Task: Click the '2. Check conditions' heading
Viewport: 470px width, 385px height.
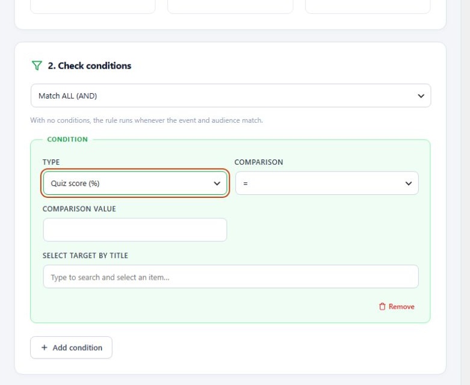Action: (89, 66)
